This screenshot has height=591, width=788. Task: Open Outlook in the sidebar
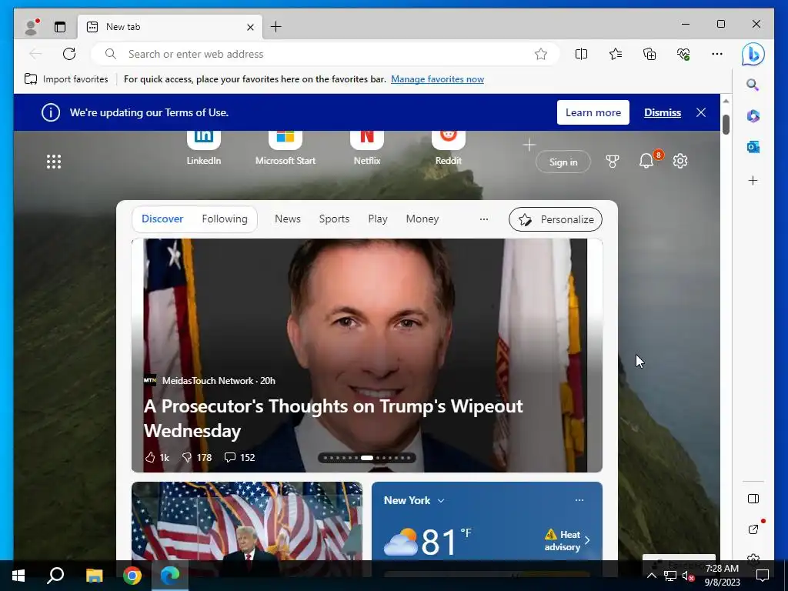tap(753, 147)
